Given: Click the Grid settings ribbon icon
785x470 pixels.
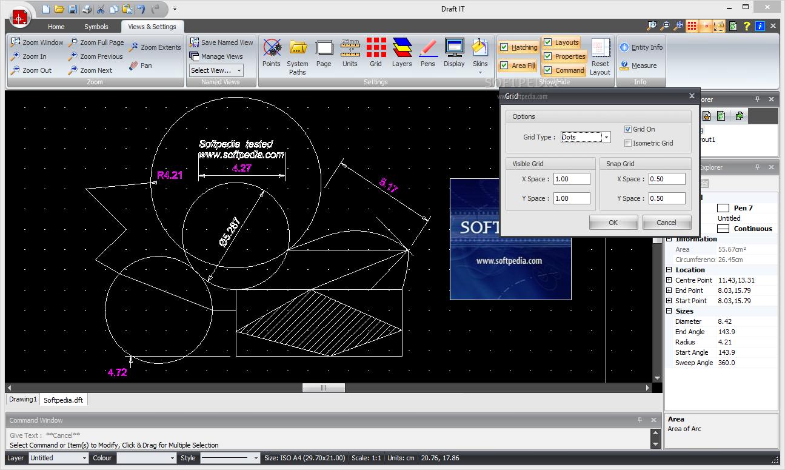Looking at the screenshot, I should point(376,53).
